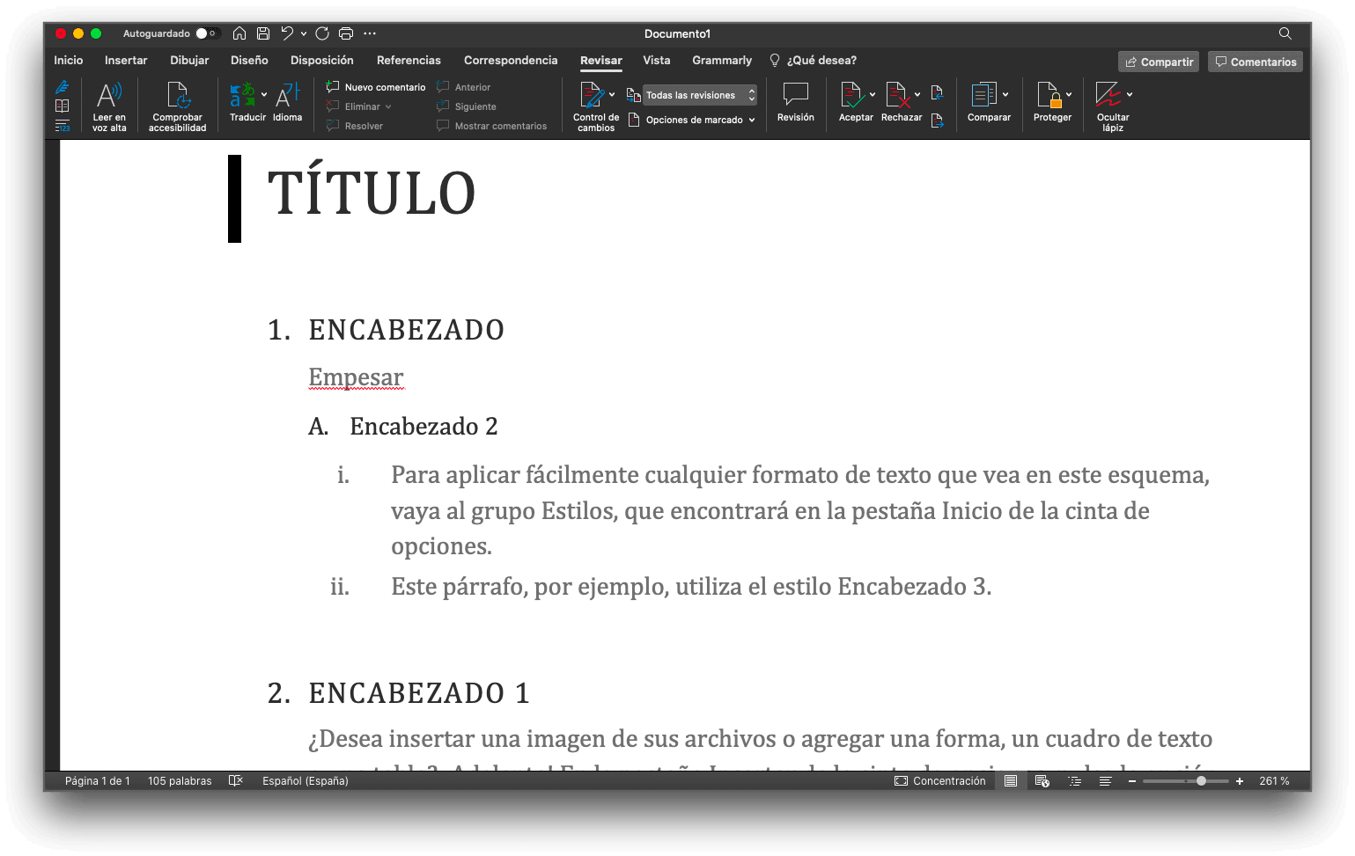Switch to the Diseño tab
Viewport: 1355px width, 856px height.
249,60
